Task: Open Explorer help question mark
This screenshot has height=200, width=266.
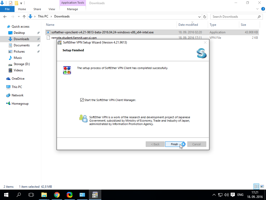Action: click(263, 9)
